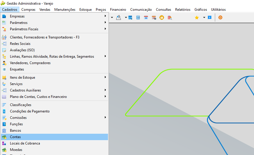254x155 pixels.
Task: Click the Plano de Contas icon
Action: (x=4, y=97)
